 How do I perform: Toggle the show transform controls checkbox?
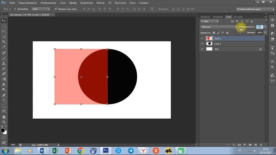56,9
